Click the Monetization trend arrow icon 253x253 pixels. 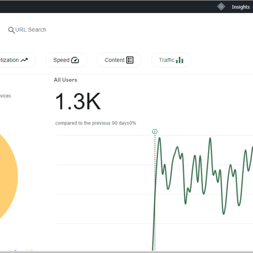point(24,60)
